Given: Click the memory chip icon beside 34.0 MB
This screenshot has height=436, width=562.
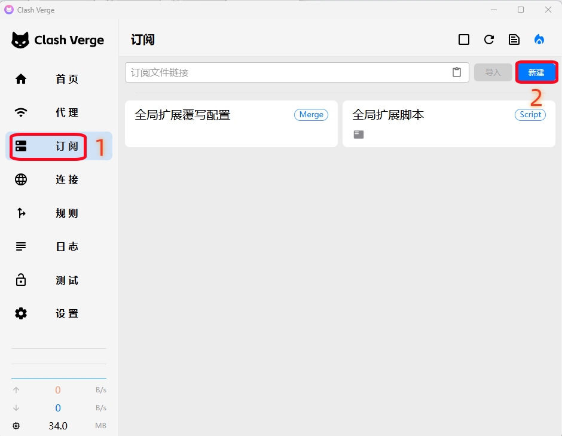Looking at the screenshot, I should click(x=16, y=426).
